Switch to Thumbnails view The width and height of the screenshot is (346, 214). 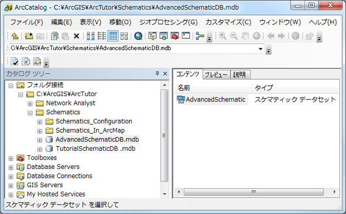pos(124,36)
